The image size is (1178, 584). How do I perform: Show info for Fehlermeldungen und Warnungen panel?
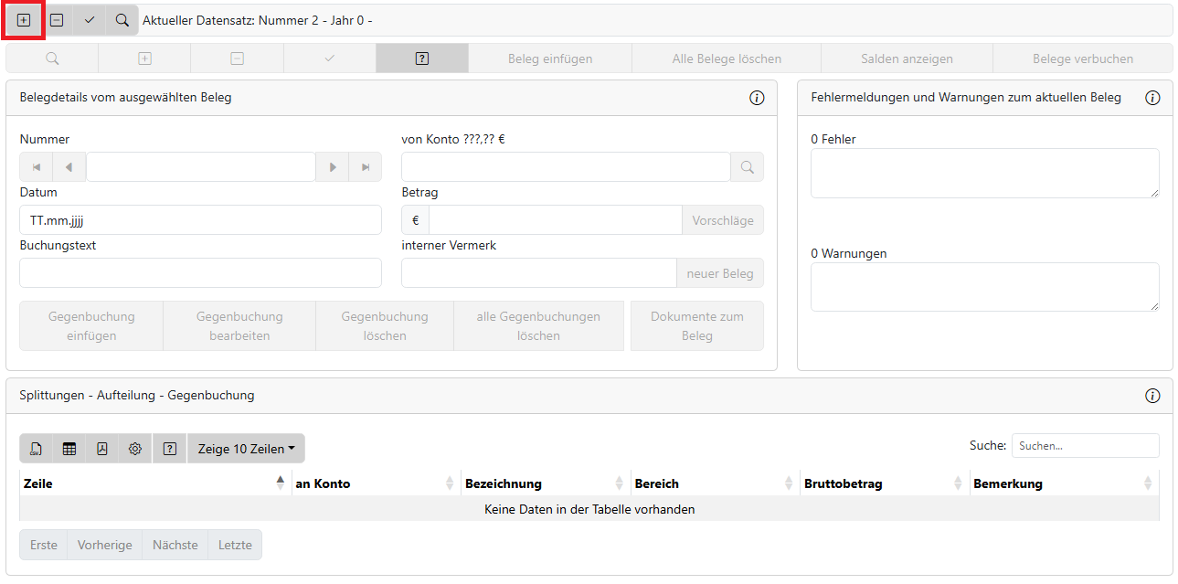pyautogui.click(x=1152, y=98)
